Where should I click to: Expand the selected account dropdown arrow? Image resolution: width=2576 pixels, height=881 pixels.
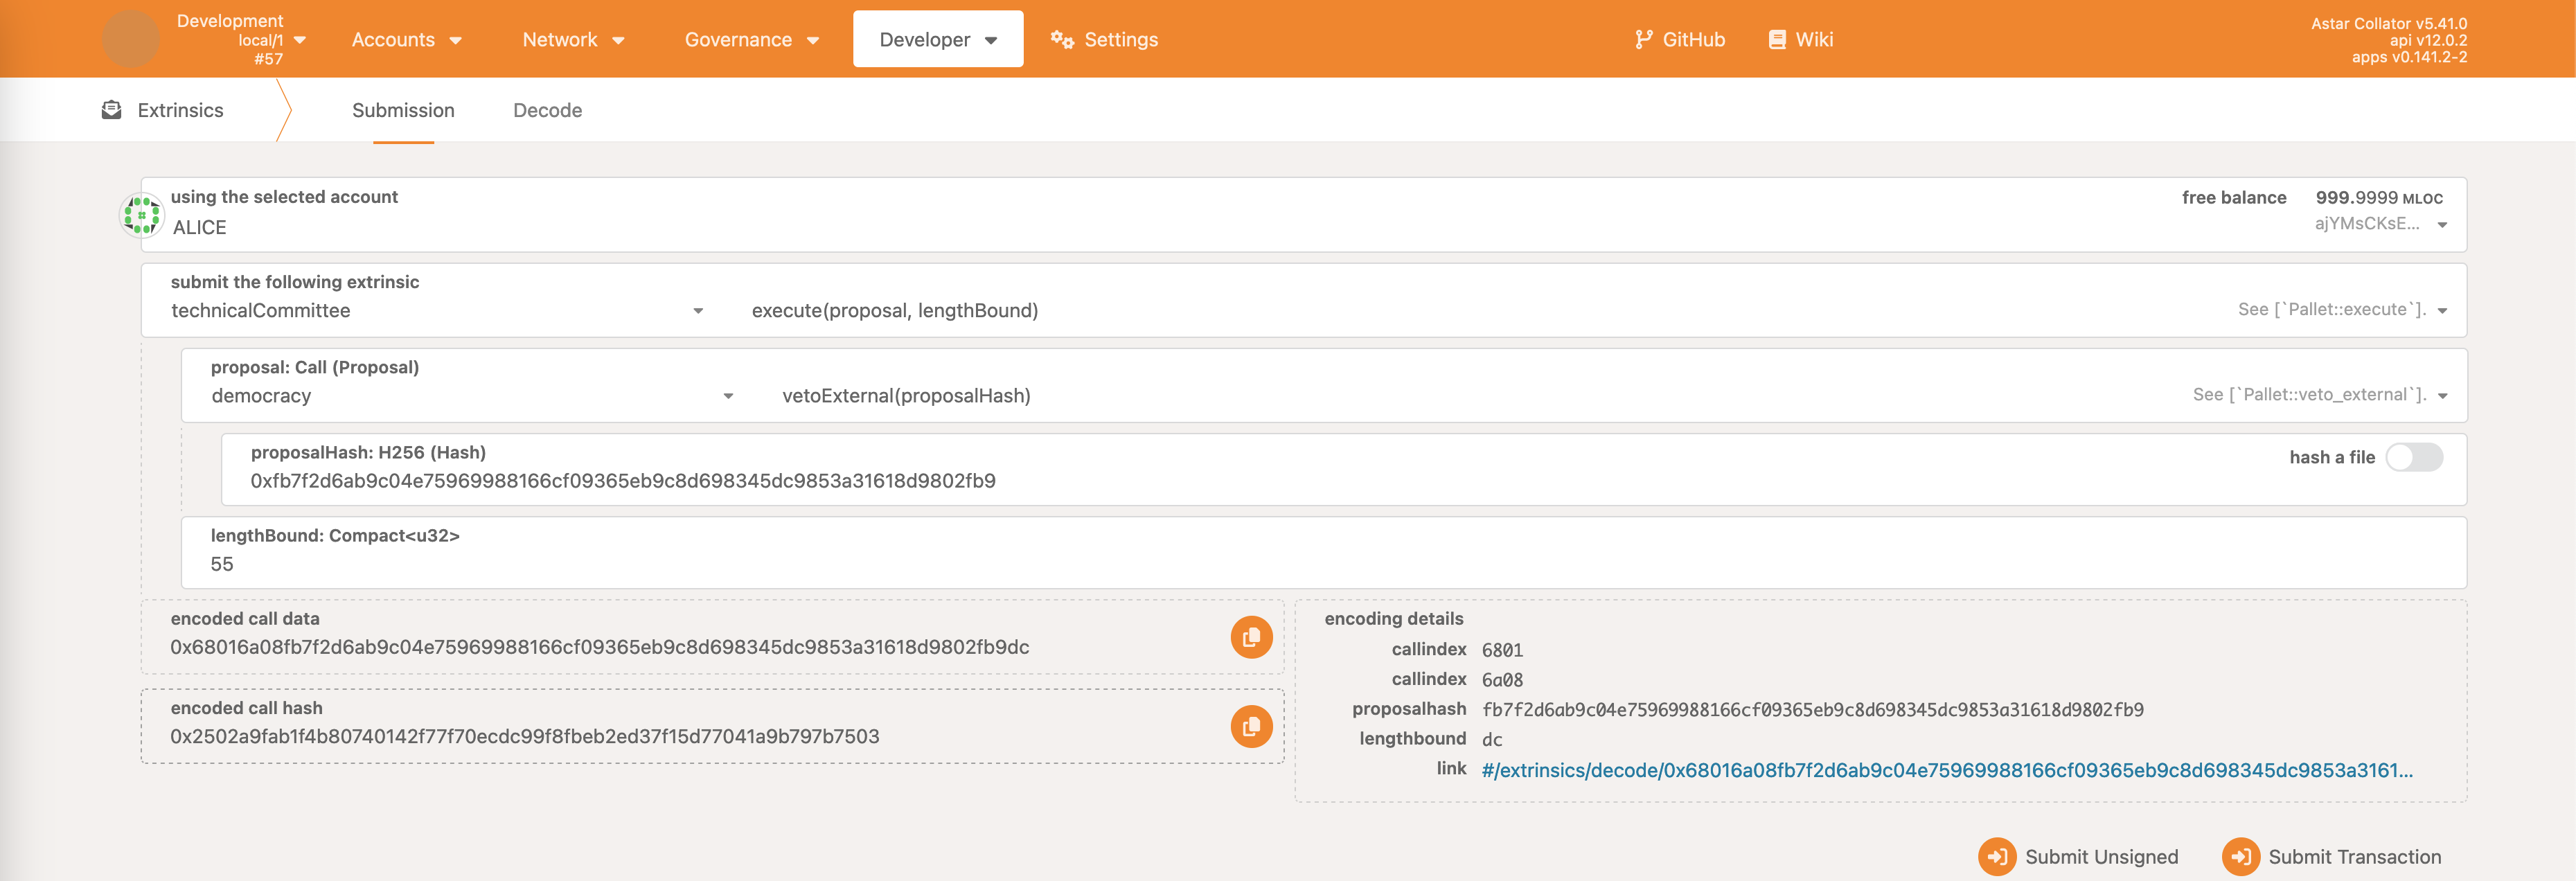coord(2442,225)
